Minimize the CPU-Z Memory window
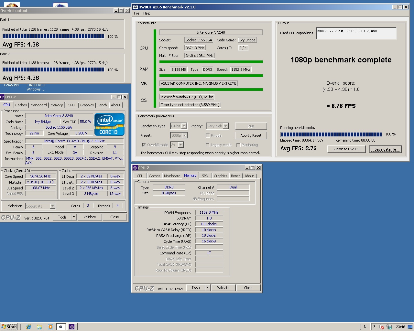 (247, 167)
